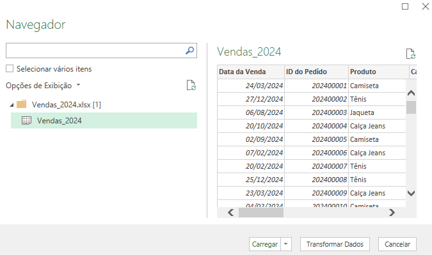Viewport: 432px width, 255px height.
Task: Click the search magnifier icon
Action: click(189, 50)
